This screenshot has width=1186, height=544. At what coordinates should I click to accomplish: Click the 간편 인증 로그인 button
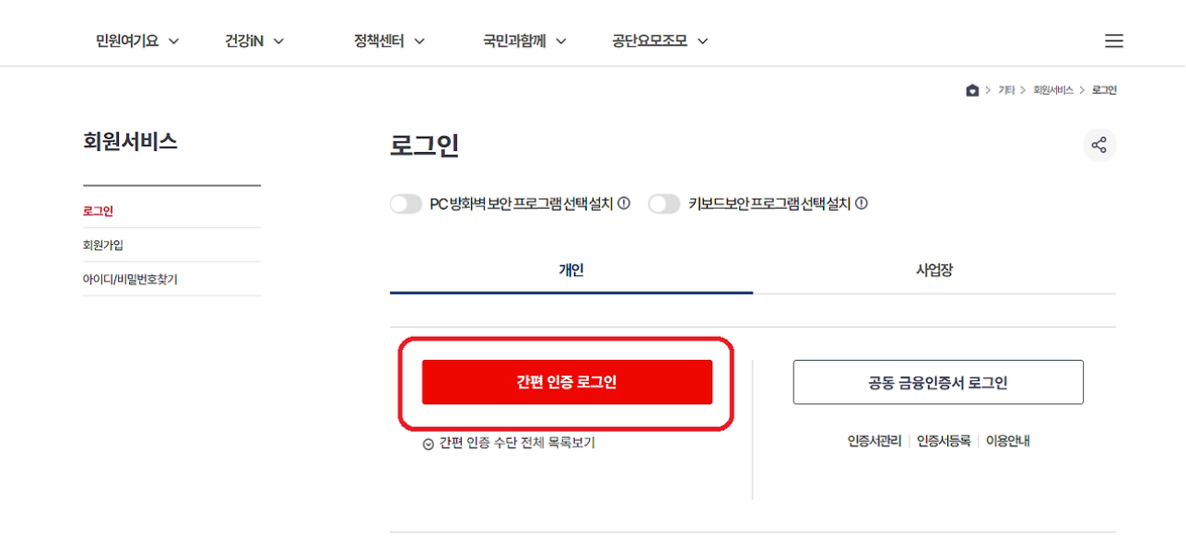point(568,382)
